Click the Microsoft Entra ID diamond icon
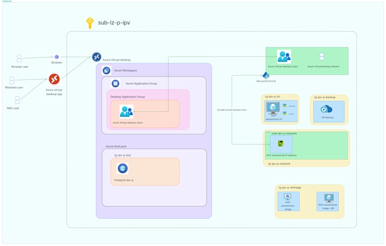This screenshot has height=246, width=386. tap(266, 75)
